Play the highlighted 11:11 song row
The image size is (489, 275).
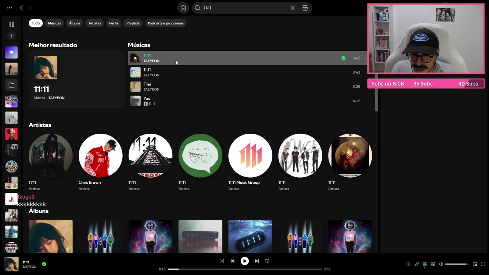tap(135, 58)
